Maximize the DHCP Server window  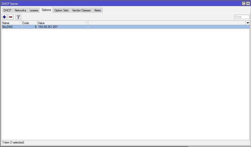click(x=244, y=4)
